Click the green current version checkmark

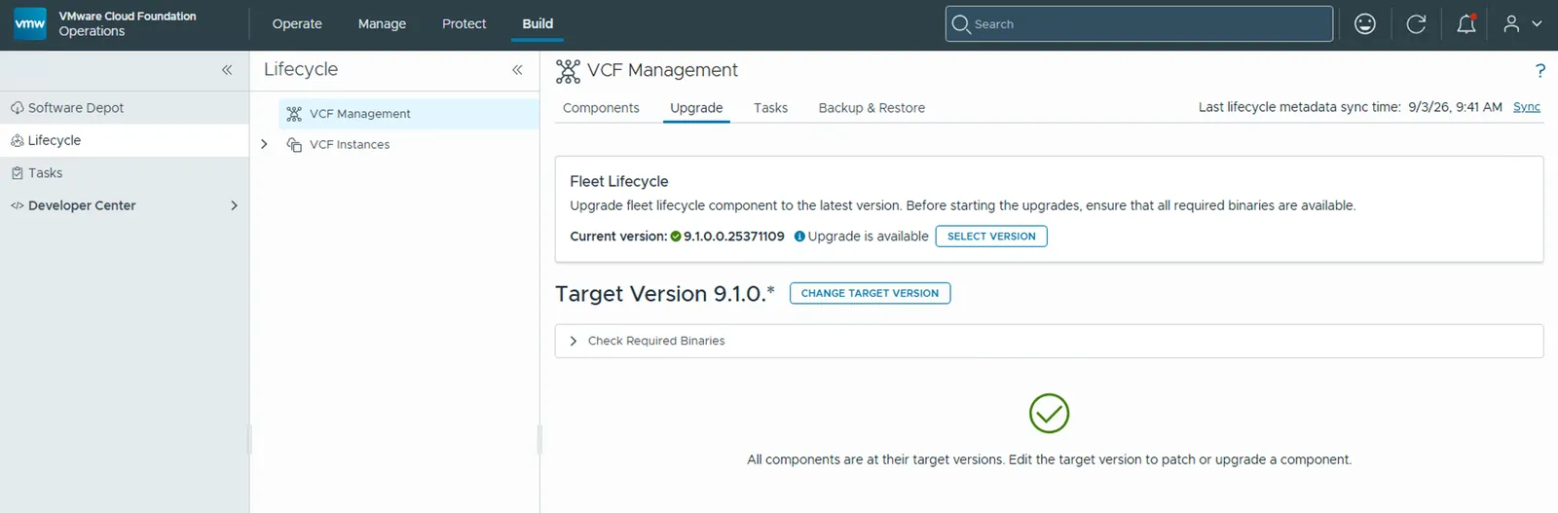[x=676, y=237]
